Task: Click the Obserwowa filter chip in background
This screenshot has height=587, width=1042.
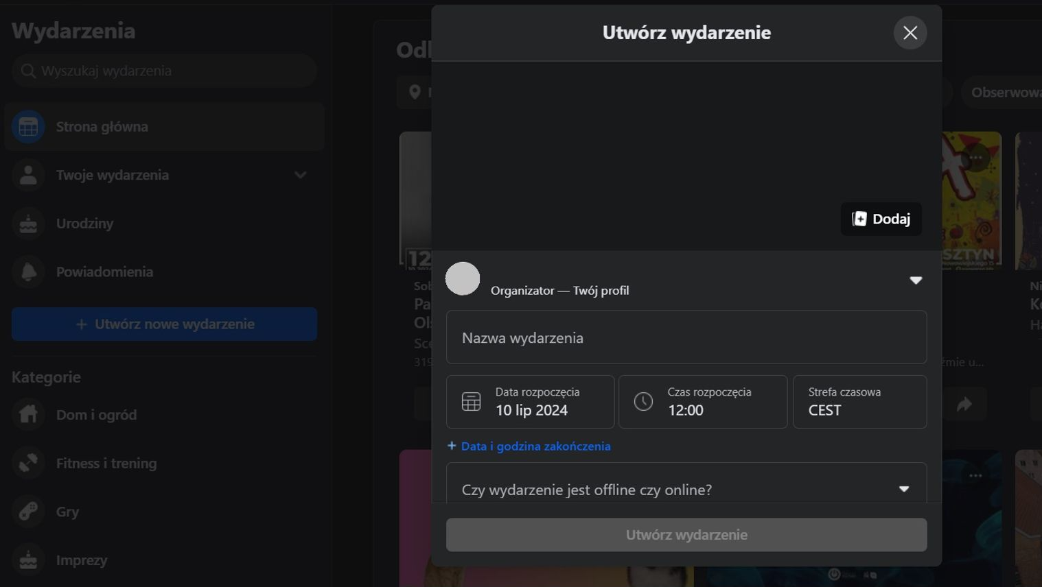Action: coord(1001,92)
